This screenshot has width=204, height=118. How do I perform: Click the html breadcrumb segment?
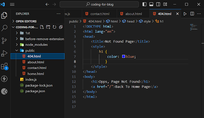click(x=112, y=21)
